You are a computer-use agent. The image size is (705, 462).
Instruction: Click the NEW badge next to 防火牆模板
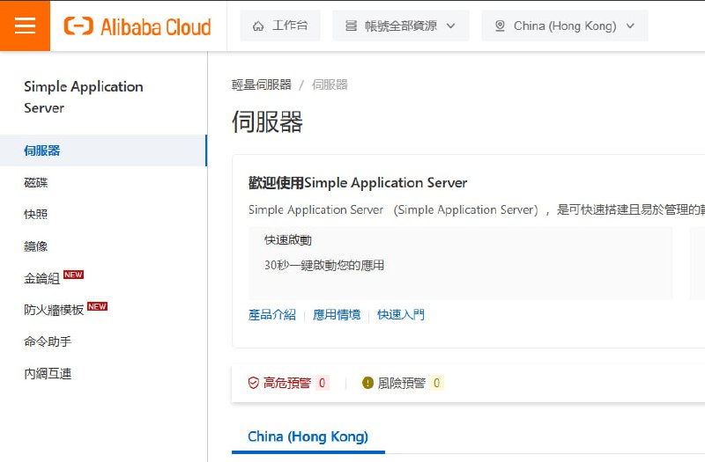pos(97,306)
